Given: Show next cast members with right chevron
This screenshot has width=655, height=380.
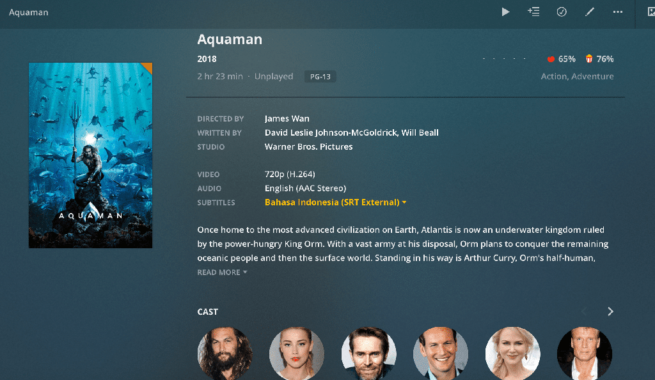Looking at the screenshot, I should click(x=610, y=312).
